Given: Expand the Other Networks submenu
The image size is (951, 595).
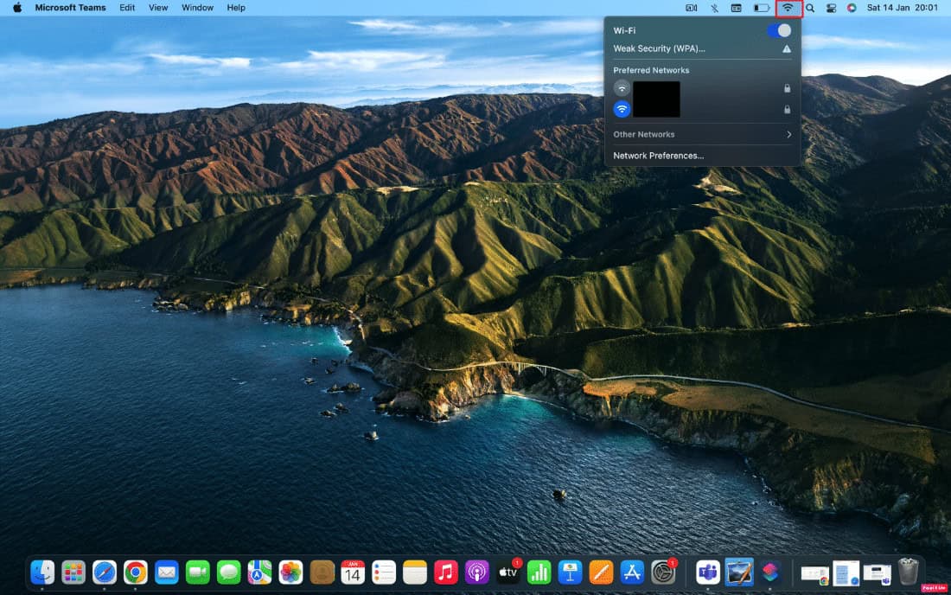Looking at the screenshot, I should (702, 134).
